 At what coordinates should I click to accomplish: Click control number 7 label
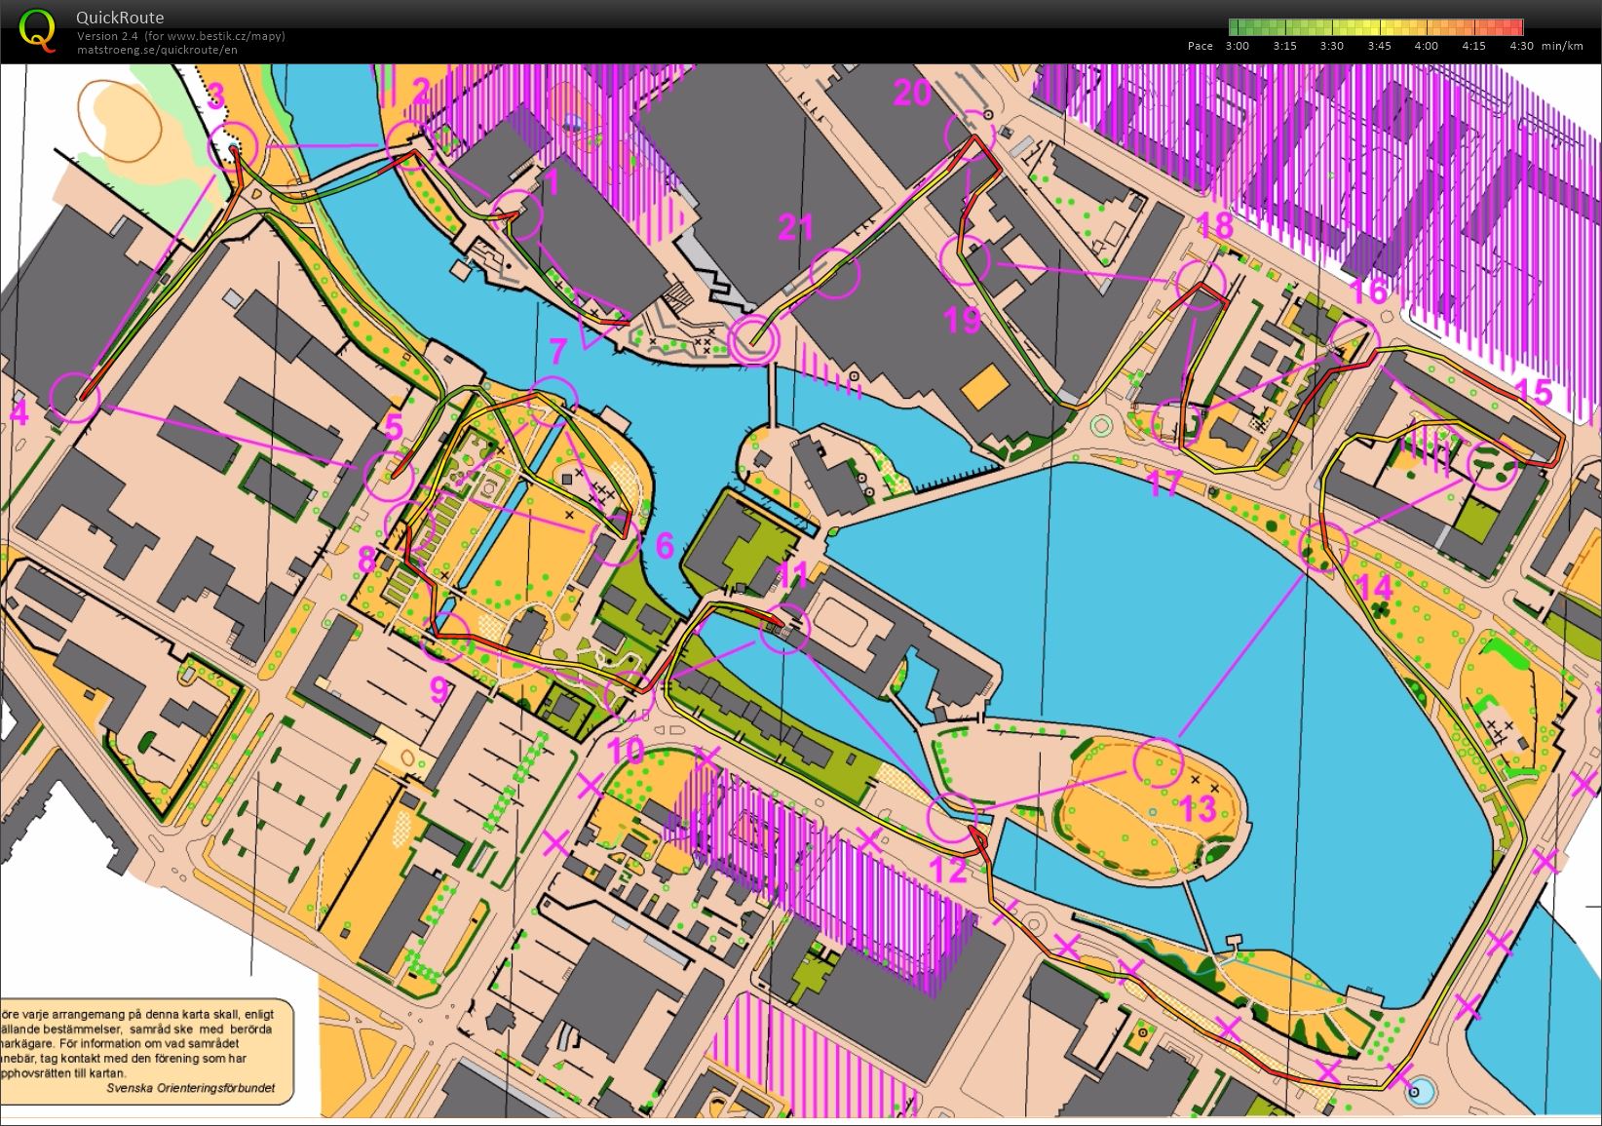pyautogui.click(x=557, y=351)
